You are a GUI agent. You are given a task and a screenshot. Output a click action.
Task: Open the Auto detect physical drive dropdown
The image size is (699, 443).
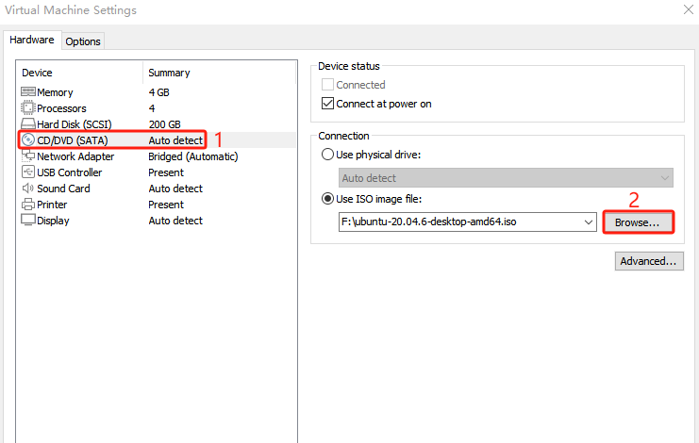(x=506, y=178)
